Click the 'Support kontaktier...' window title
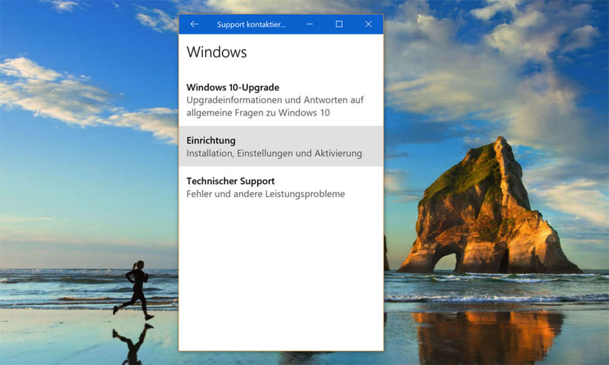 coord(251,24)
